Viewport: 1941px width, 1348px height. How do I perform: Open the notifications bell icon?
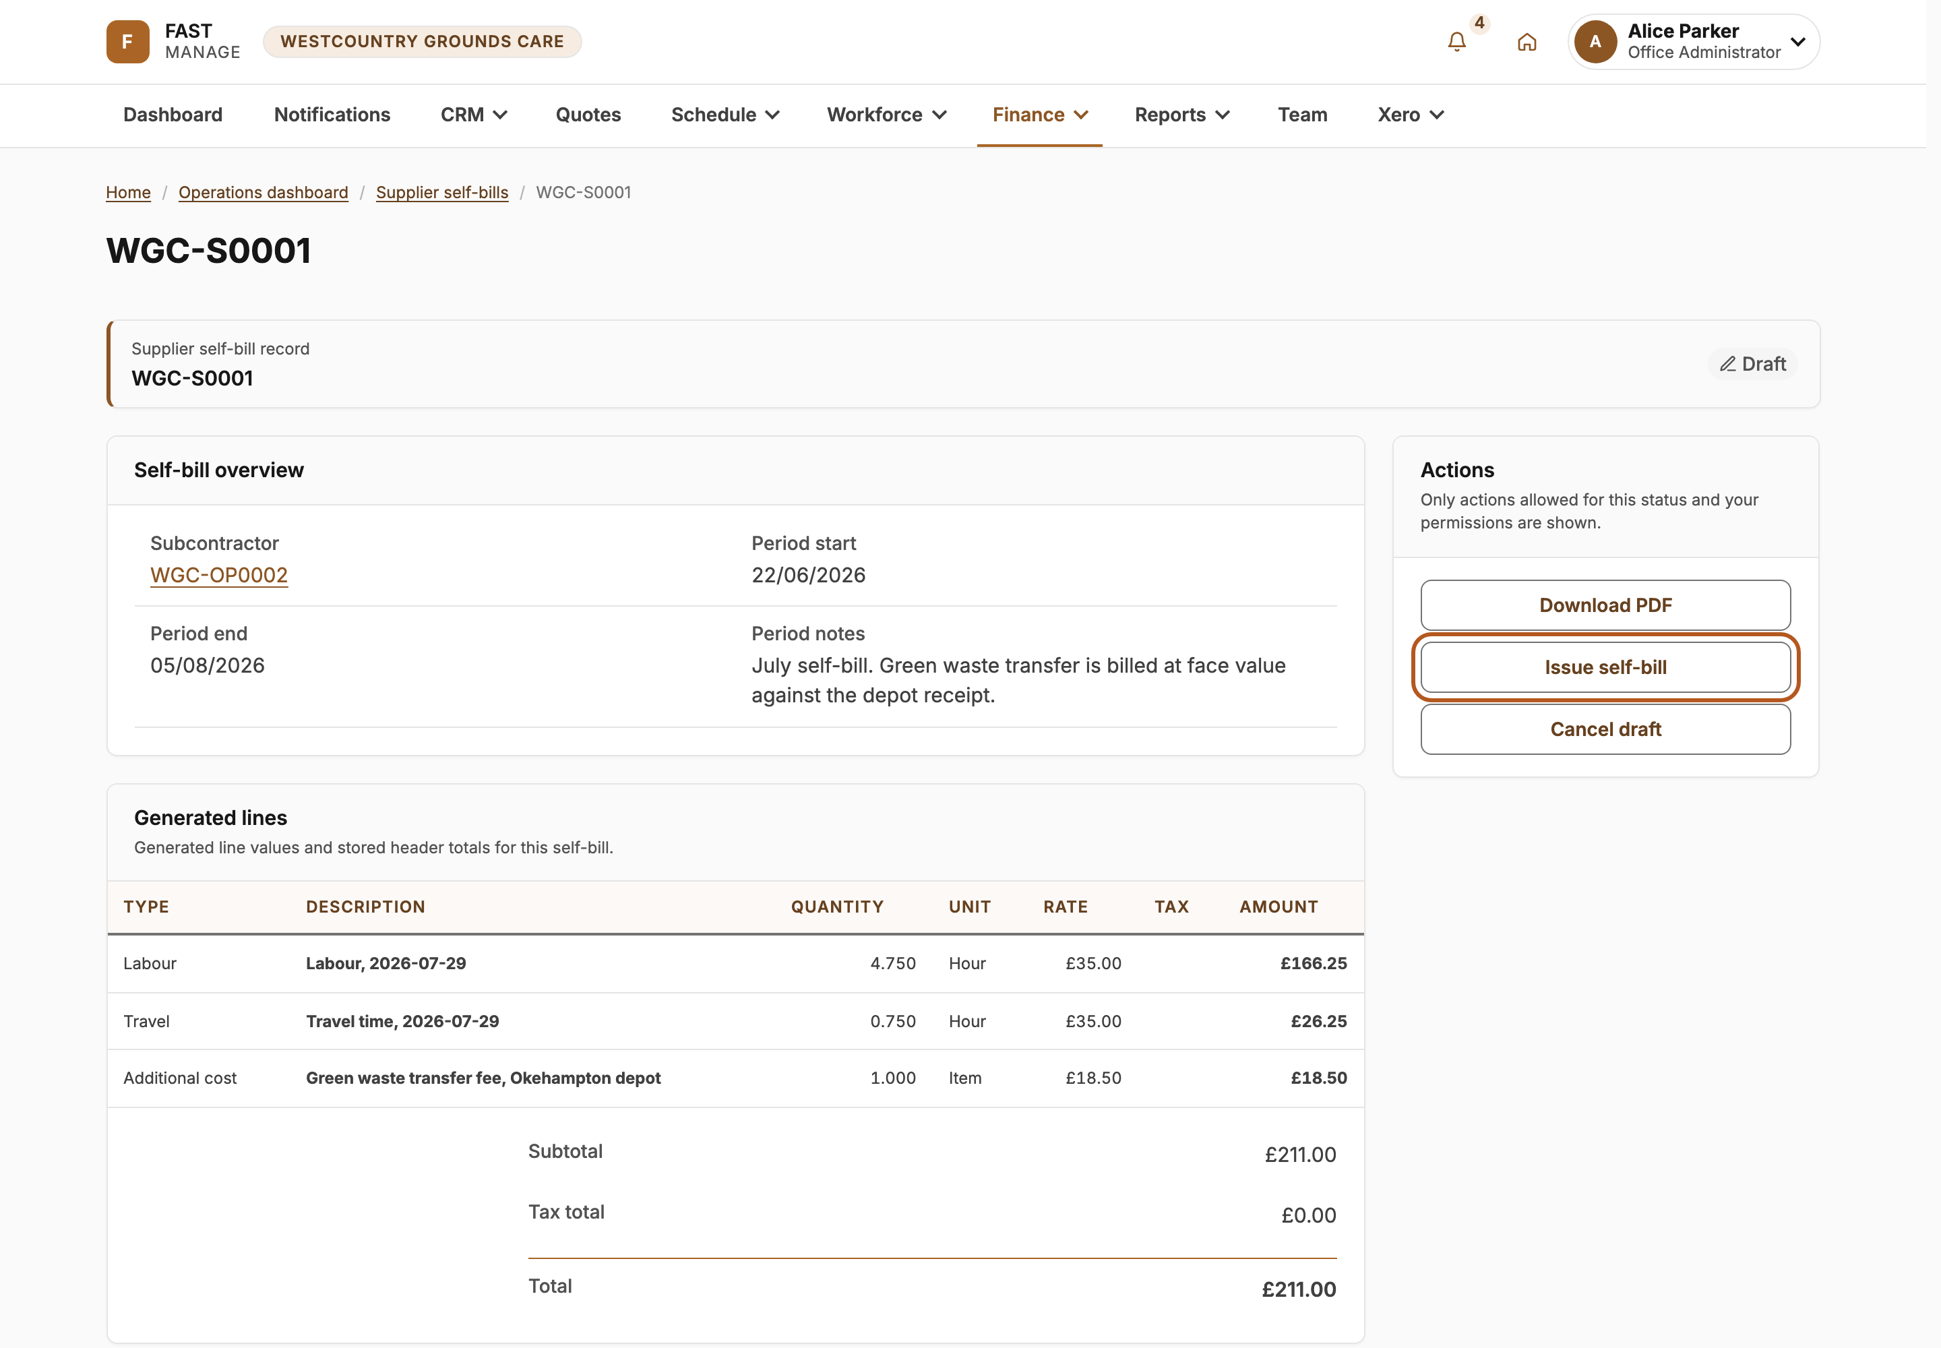(x=1456, y=41)
